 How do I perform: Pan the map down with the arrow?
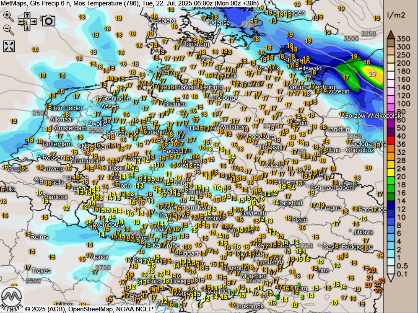pos(27,28)
